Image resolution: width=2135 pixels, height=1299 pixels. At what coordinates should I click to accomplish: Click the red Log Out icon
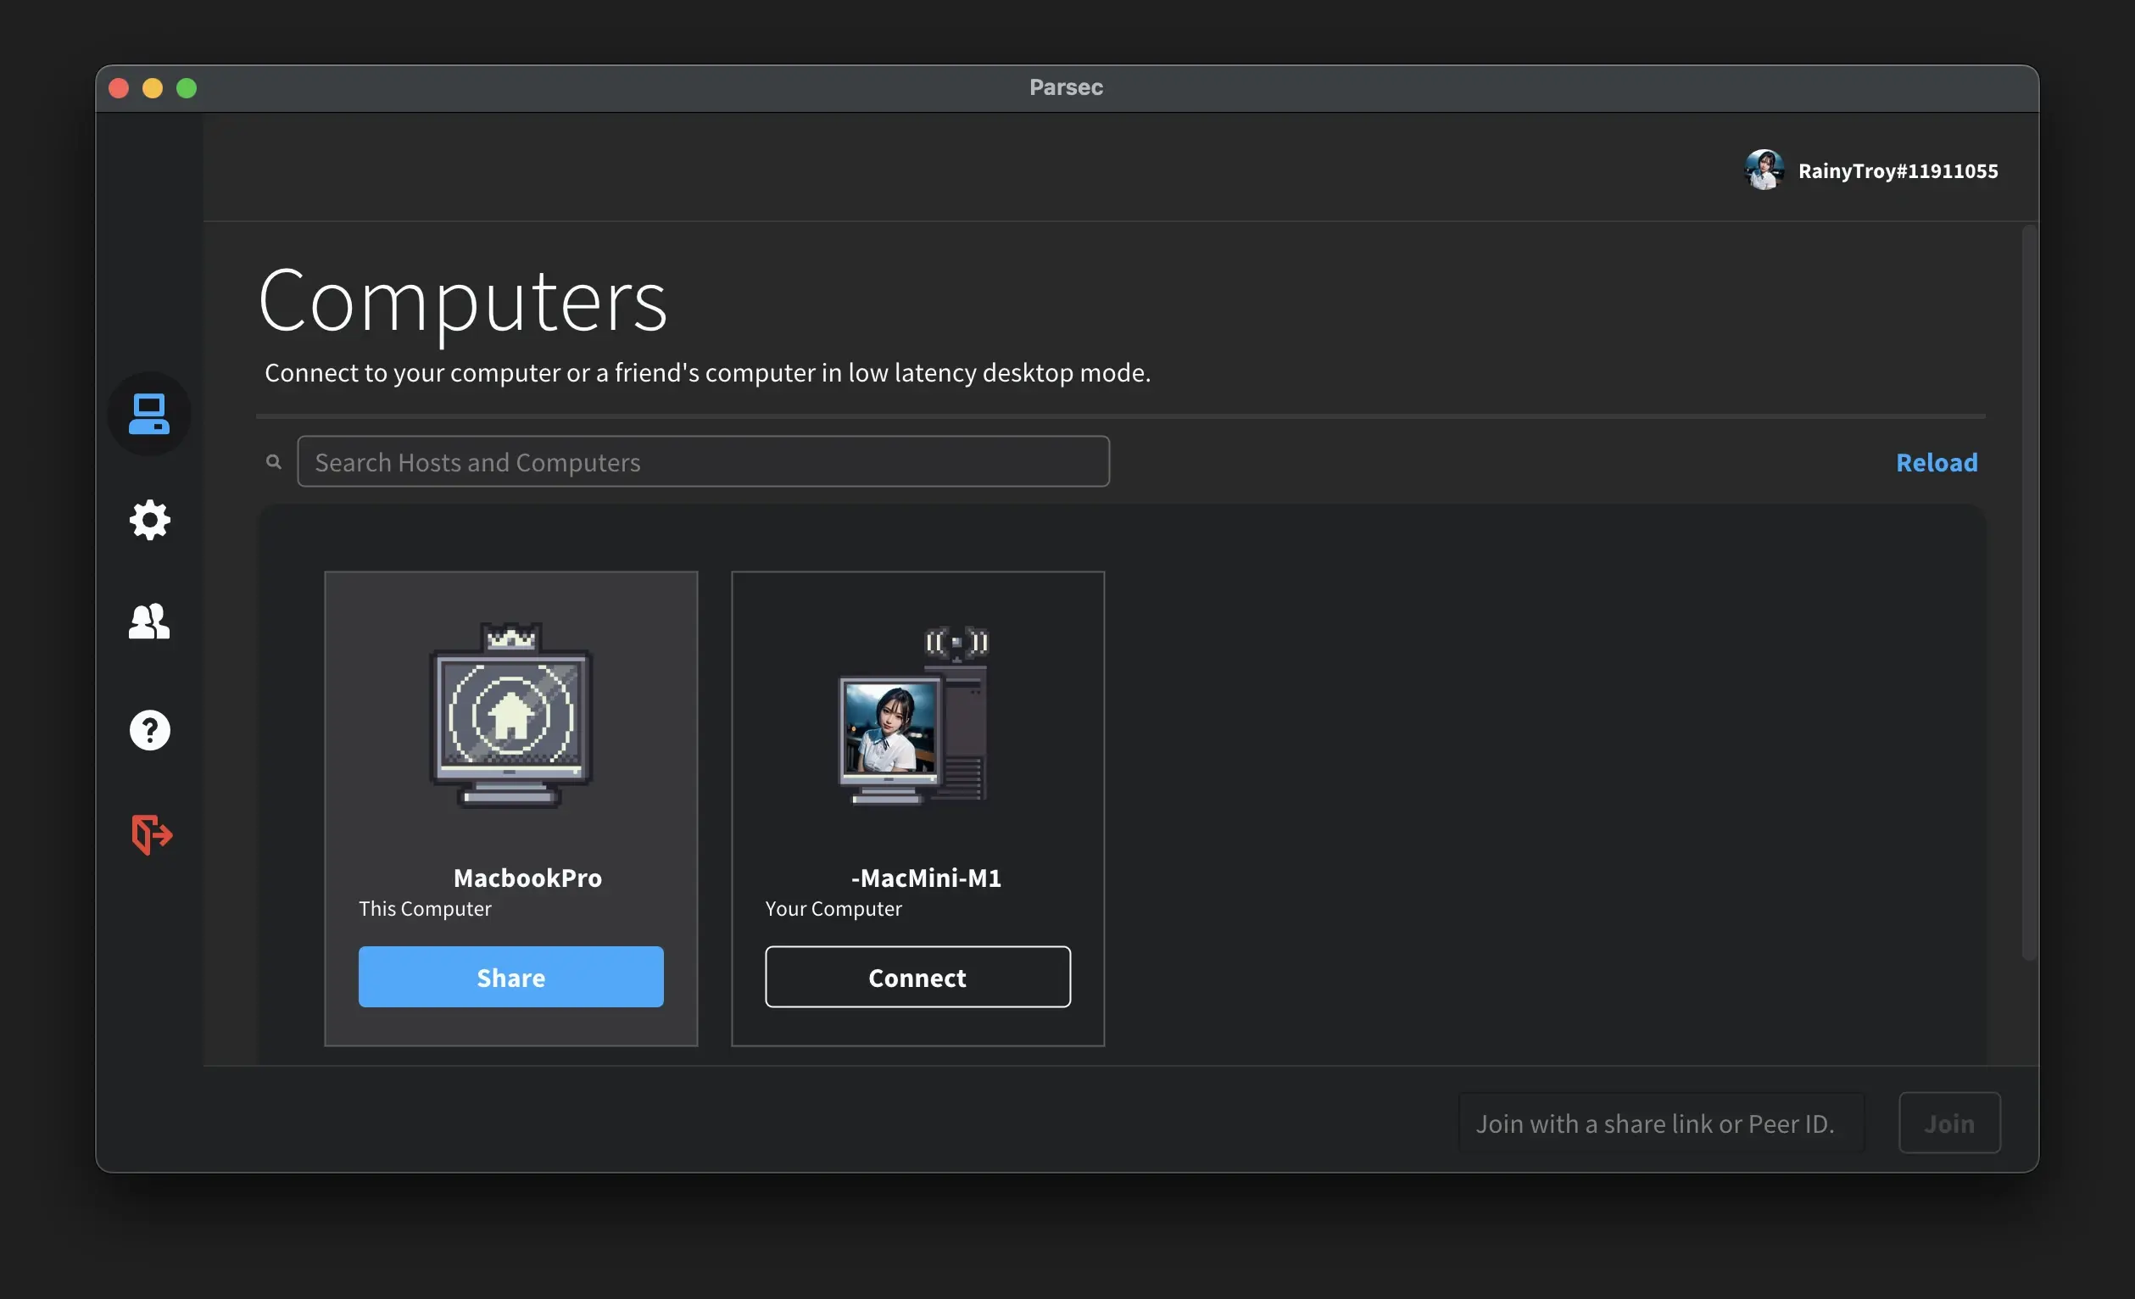click(x=151, y=834)
